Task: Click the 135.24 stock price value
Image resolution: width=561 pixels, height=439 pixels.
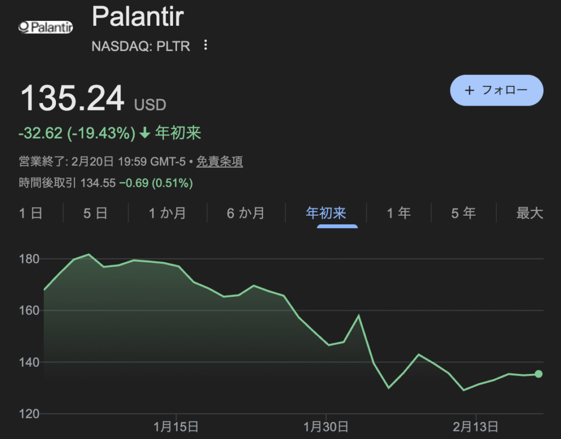Action: (72, 100)
